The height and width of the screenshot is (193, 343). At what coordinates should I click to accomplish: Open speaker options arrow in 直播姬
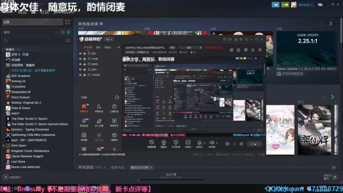coord(217,143)
